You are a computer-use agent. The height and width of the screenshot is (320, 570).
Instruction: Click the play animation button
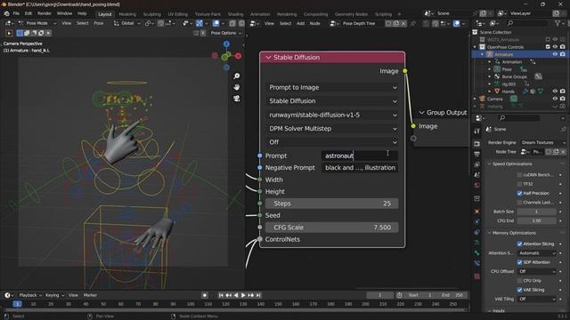[243, 295]
